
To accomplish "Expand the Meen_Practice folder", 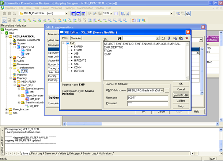I will 7,109.
